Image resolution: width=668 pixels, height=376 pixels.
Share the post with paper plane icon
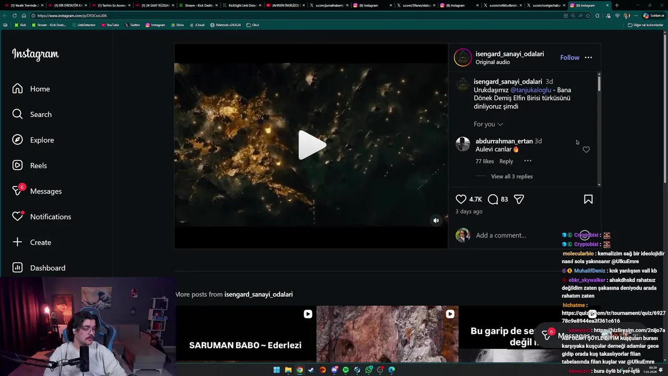[519, 199]
